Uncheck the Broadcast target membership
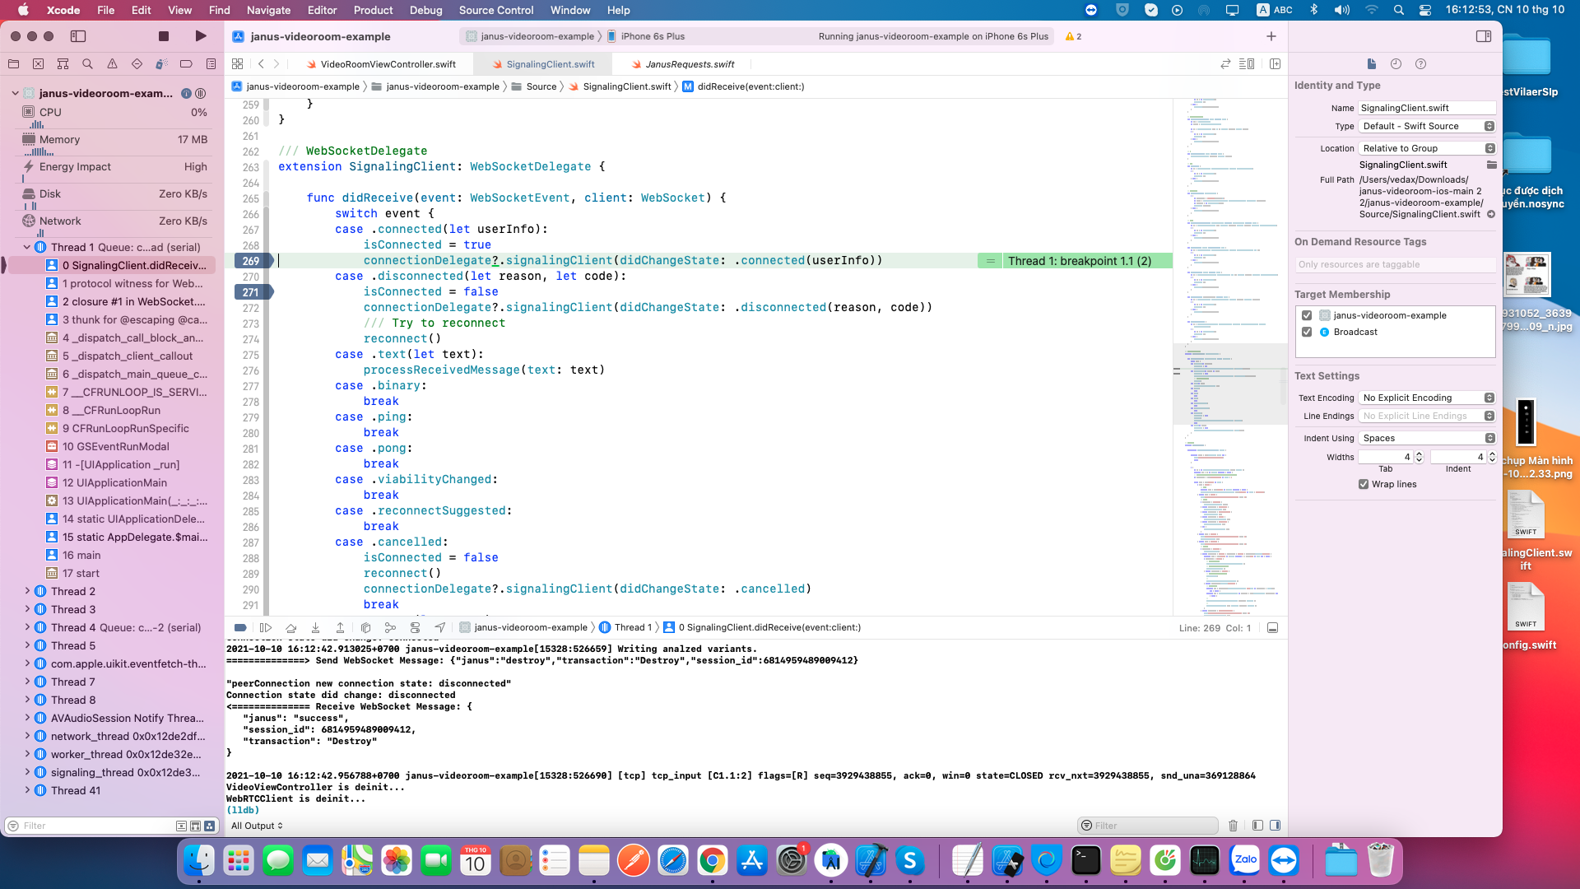Image resolution: width=1580 pixels, height=889 pixels. (x=1307, y=332)
